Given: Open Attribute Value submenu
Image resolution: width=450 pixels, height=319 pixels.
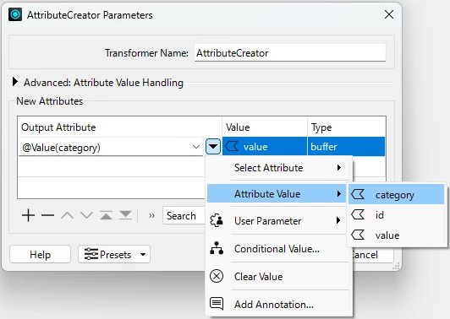Looking at the screenshot, I should [x=277, y=194].
